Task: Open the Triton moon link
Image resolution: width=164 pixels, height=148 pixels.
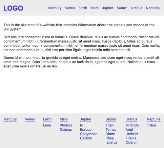Action: pyautogui.click(x=151, y=125)
